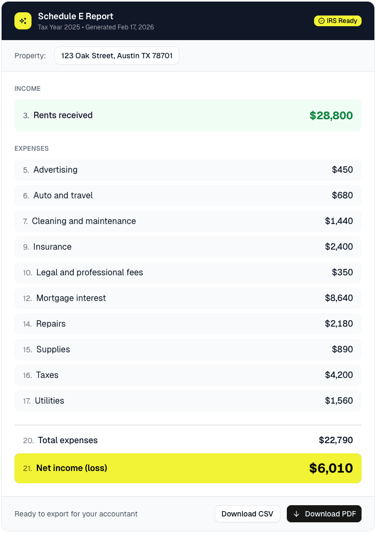Click the download arrow icon

[296, 514]
